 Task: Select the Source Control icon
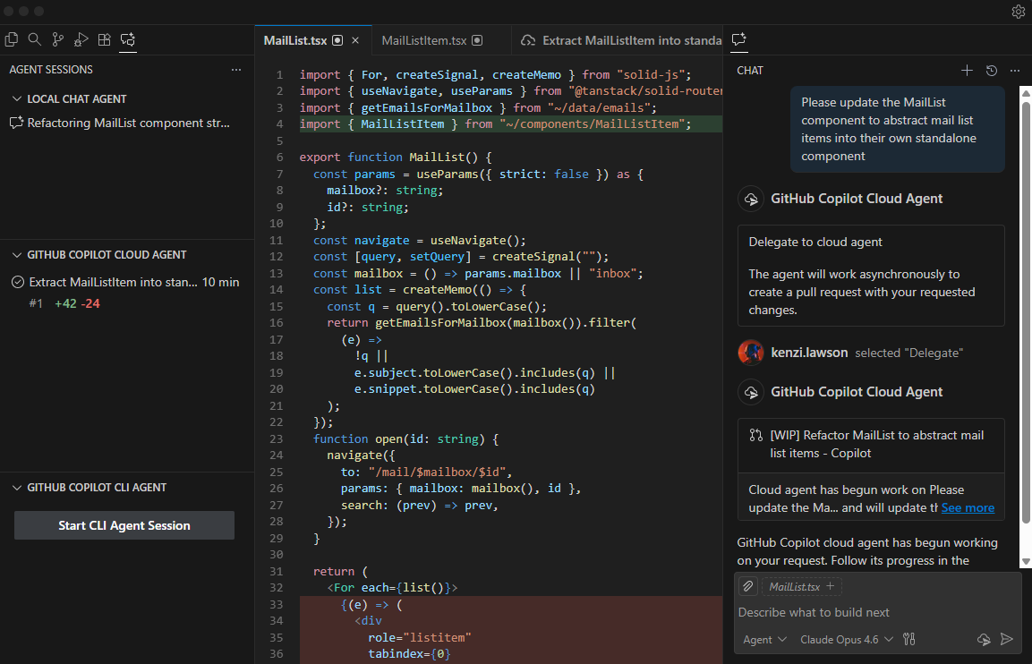click(57, 40)
